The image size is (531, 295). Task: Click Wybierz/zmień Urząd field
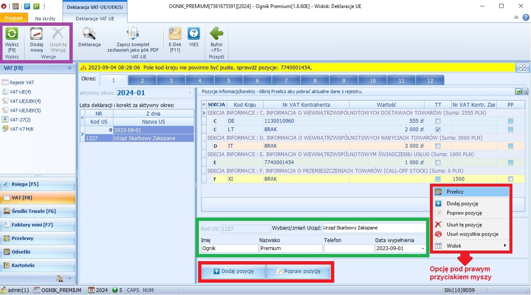(x=374, y=228)
